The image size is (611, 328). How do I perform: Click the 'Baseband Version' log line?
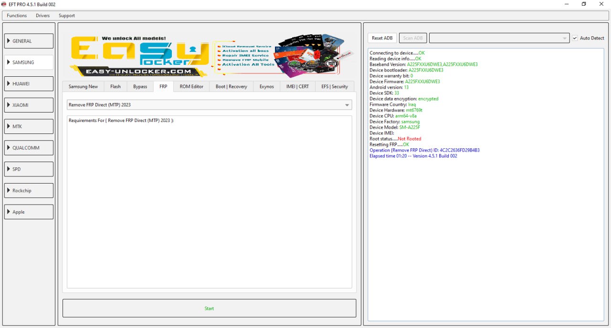423,64
